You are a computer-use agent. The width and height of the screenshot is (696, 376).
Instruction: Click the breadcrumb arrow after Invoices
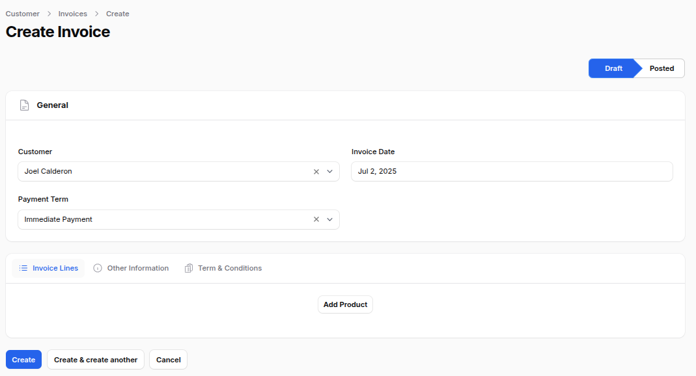[x=97, y=14]
